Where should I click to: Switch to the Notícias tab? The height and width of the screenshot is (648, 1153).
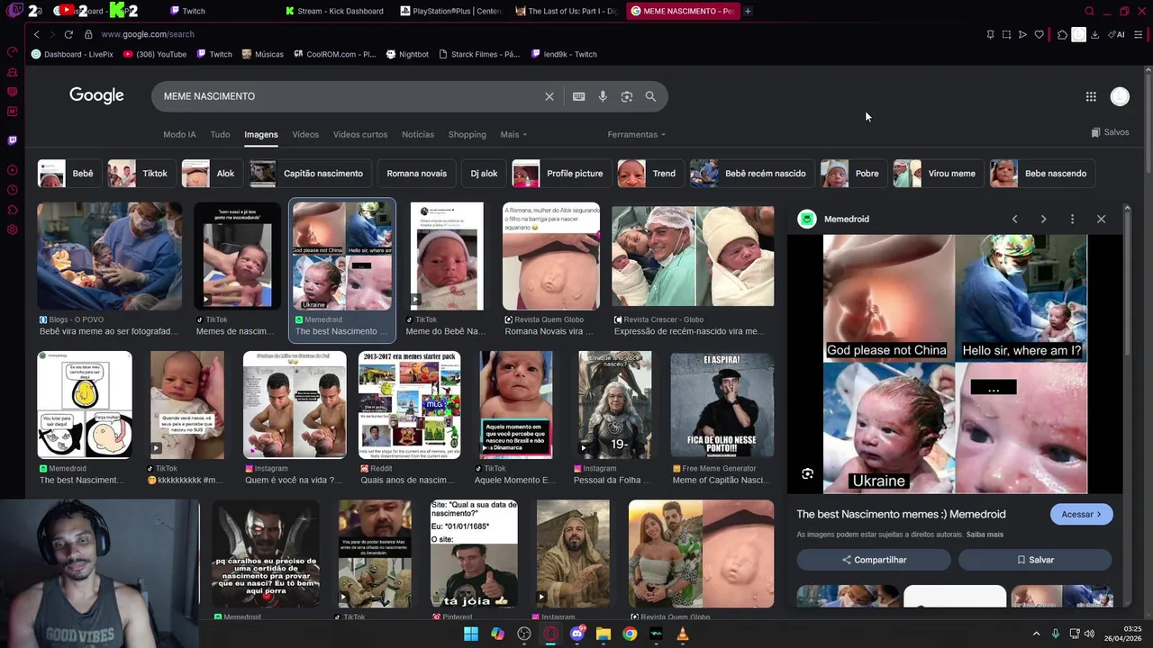coord(418,134)
